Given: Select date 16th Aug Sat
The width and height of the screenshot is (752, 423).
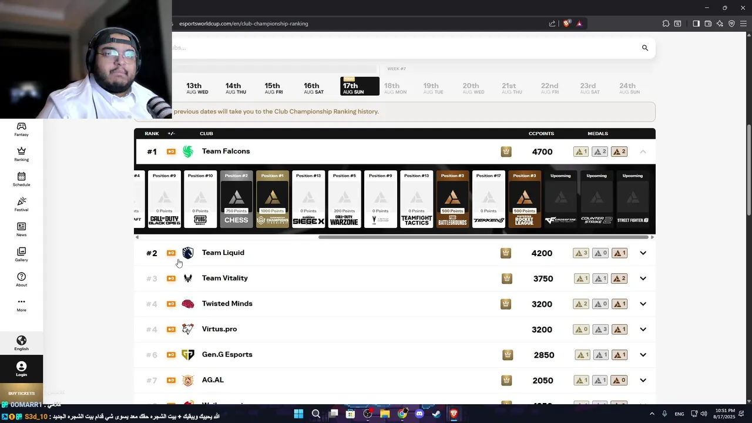Looking at the screenshot, I should (x=313, y=88).
